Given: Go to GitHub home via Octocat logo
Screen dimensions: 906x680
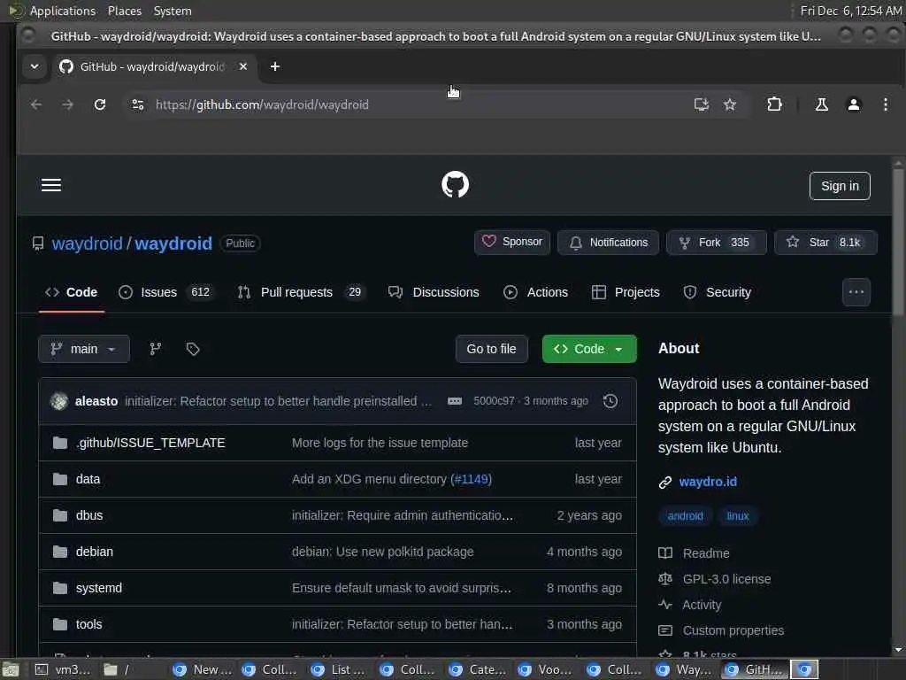Looking at the screenshot, I should pos(456,184).
